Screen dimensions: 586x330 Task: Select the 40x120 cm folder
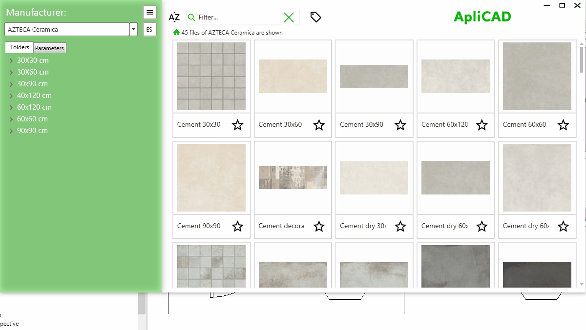point(34,96)
